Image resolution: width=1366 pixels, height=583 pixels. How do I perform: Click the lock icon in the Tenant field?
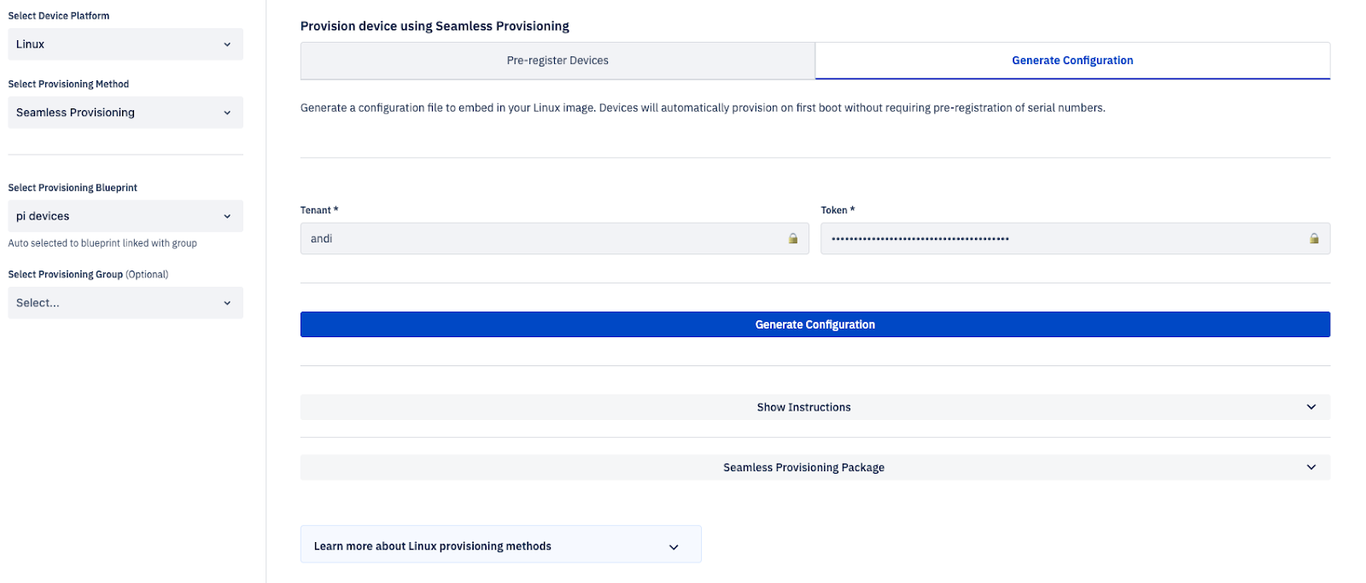click(792, 239)
